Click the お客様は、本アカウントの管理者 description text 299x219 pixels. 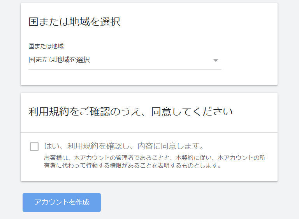click(155, 162)
